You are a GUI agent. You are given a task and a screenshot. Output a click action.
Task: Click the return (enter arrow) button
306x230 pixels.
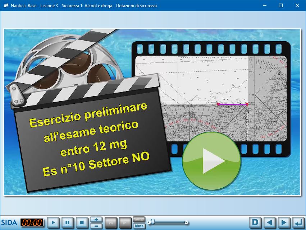coord(298,222)
